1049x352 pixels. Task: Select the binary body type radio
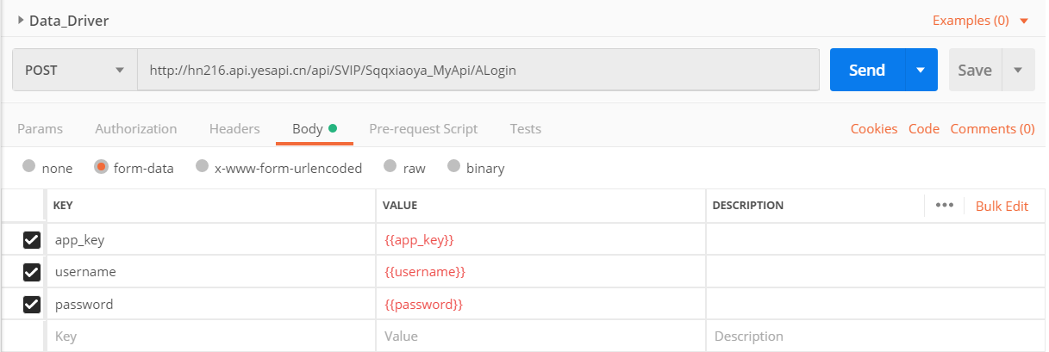[x=453, y=167]
